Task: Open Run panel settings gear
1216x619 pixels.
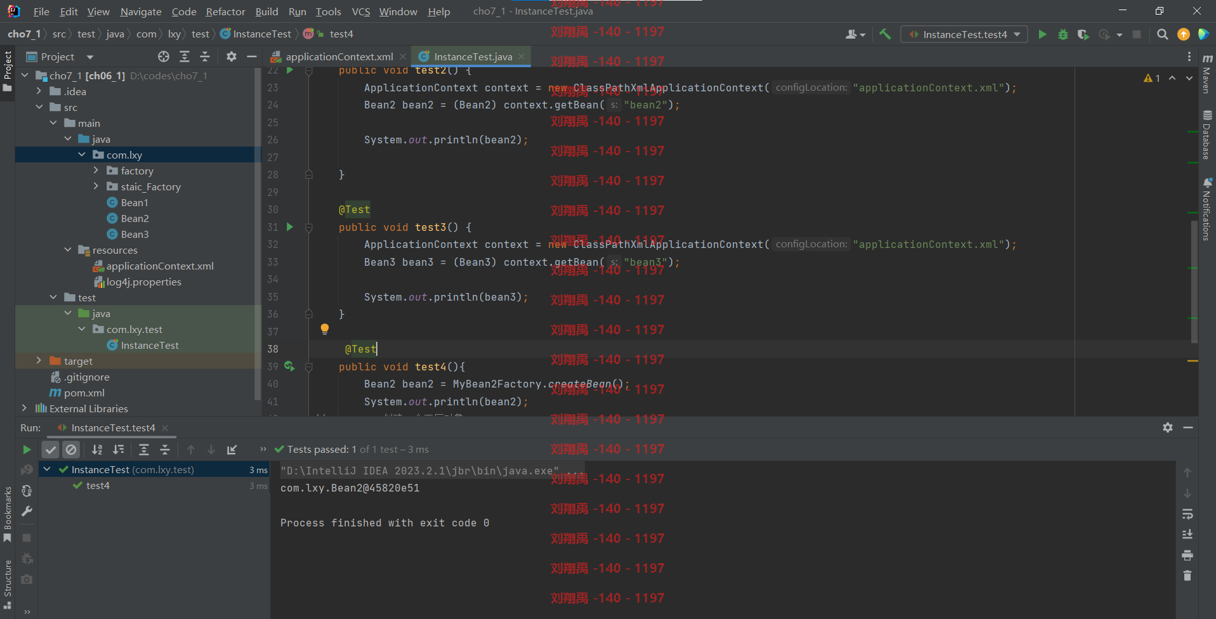Action: coord(1168,427)
